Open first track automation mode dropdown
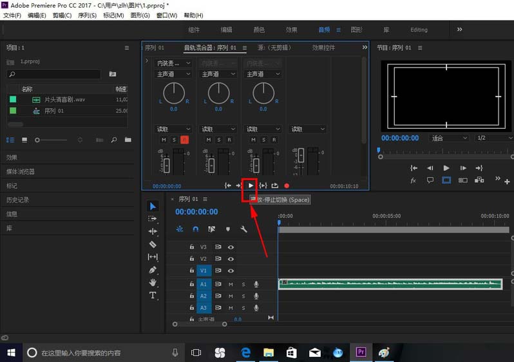The width and height of the screenshot is (514, 362). (x=173, y=129)
